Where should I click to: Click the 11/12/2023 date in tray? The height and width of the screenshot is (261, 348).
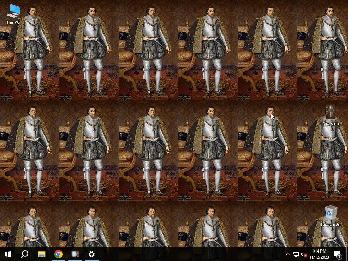coord(319,257)
